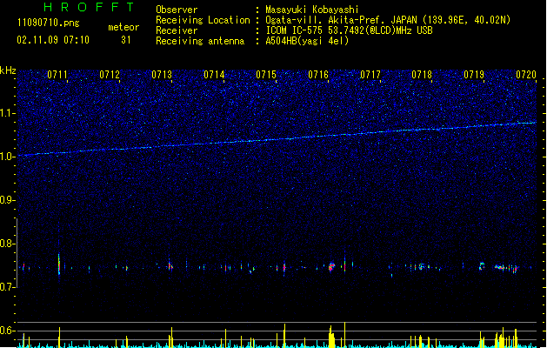The image size is (547, 348).
Task: Click the 0.9 frequency axis label
Action: [8, 200]
